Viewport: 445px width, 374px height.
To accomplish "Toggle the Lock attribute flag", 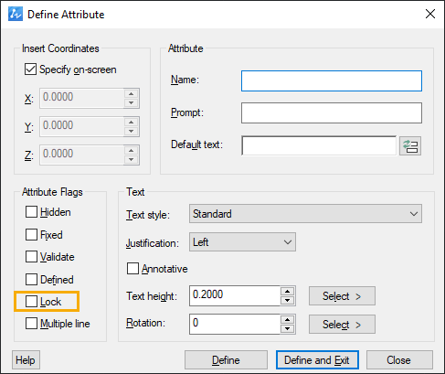I will [x=31, y=302].
